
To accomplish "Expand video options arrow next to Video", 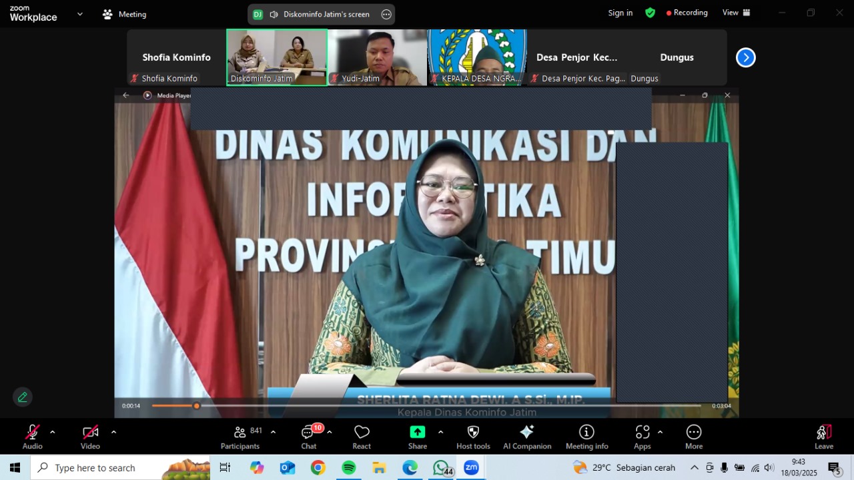I will [x=113, y=432].
